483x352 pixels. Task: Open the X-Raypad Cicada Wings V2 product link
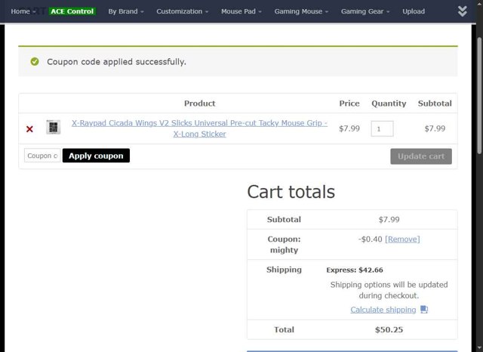point(199,128)
